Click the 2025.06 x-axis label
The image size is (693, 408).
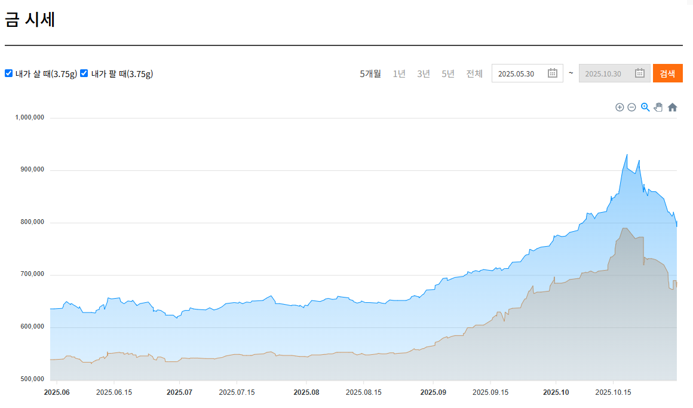[x=57, y=392]
